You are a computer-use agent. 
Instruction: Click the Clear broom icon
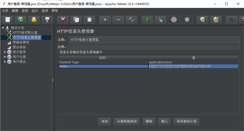(x=203, y=20)
